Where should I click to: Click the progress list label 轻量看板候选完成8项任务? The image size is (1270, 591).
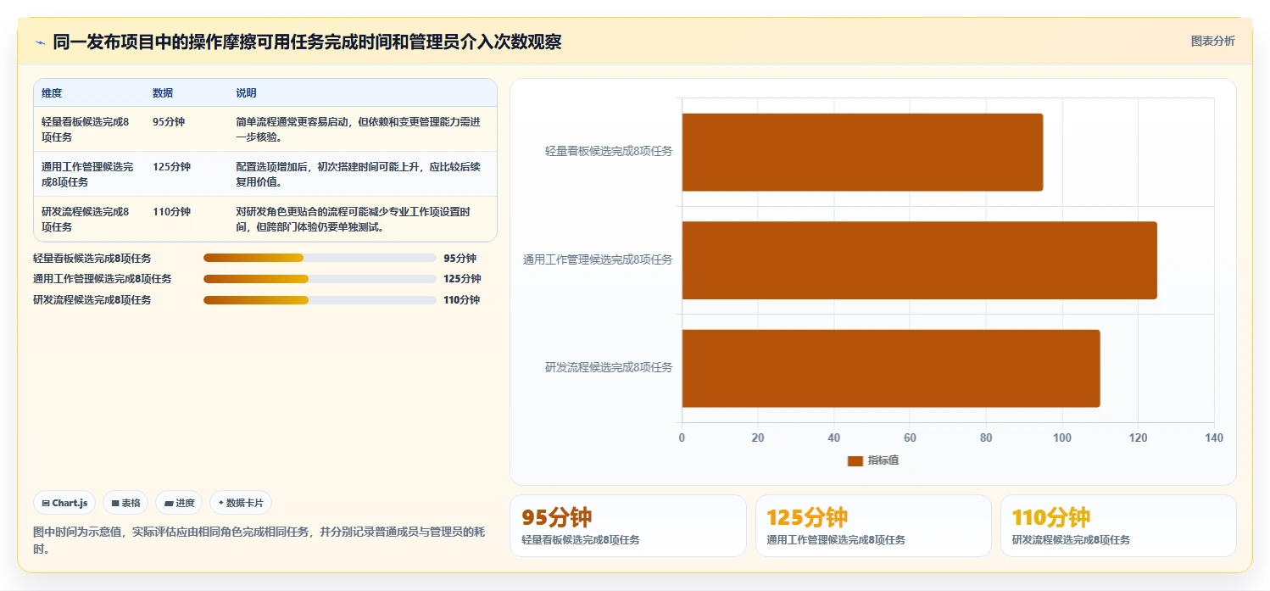pyautogui.click(x=92, y=259)
